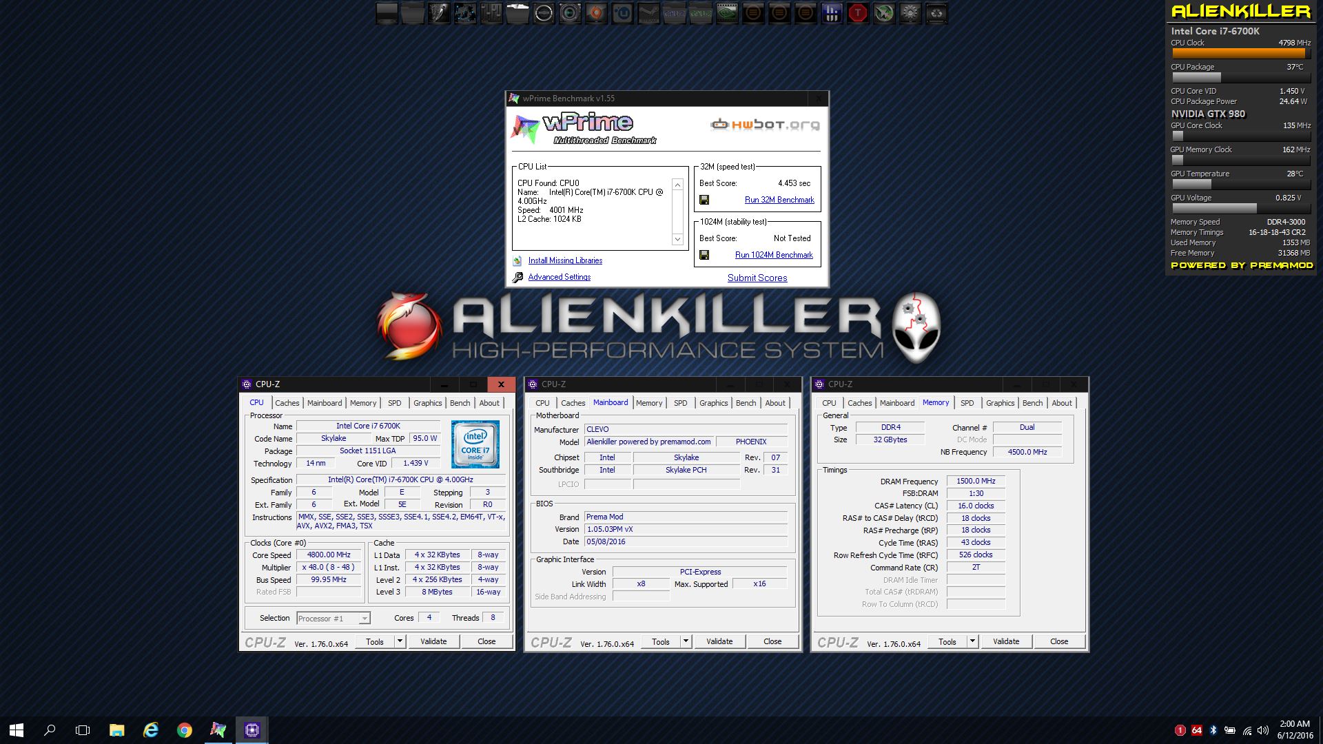Click the CPU-Z taskbar icon

(252, 730)
